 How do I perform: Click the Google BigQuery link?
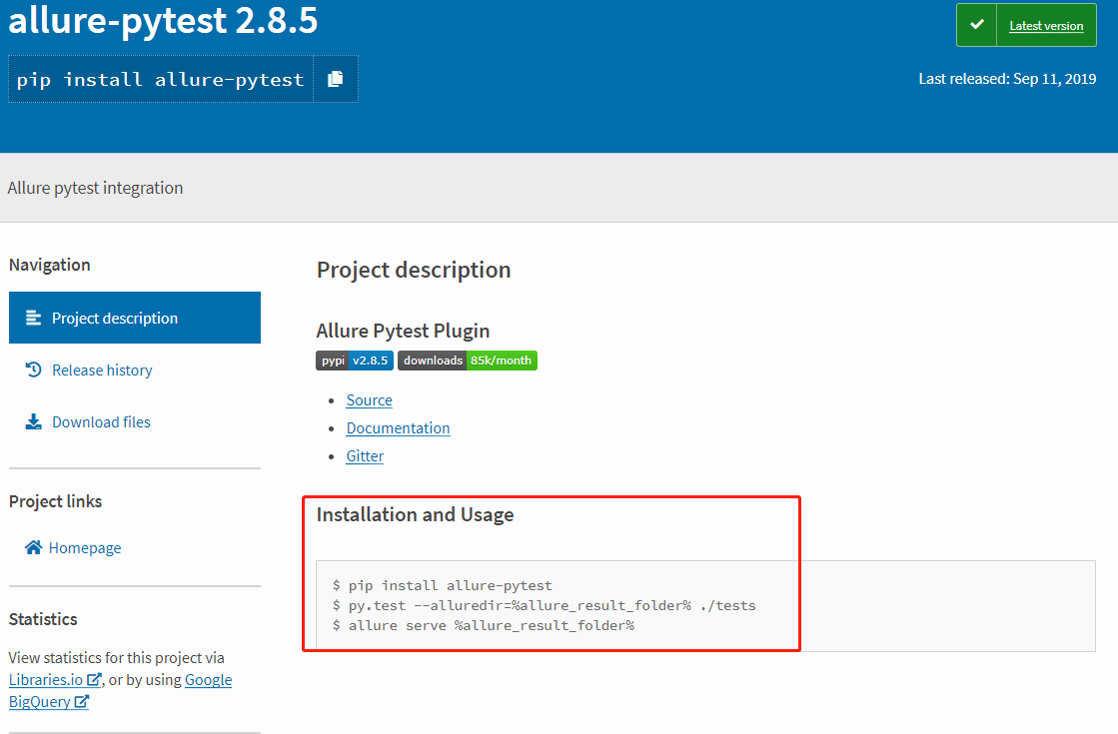click(x=208, y=680)
